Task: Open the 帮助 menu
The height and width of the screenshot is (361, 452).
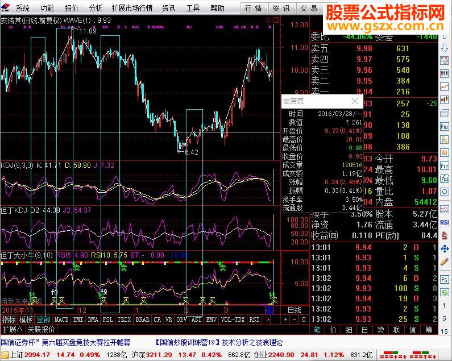Action: pyautogui.click(x=217, y=8)
